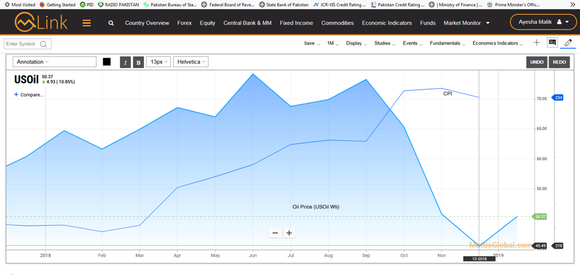Toggle the comment annotation icon
This screenshot has width=580, height=275.
553,43
